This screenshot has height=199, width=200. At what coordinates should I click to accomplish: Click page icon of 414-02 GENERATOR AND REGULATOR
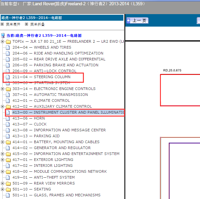8,148
